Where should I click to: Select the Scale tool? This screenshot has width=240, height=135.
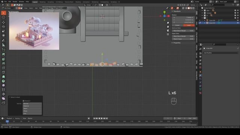[3, 31]
